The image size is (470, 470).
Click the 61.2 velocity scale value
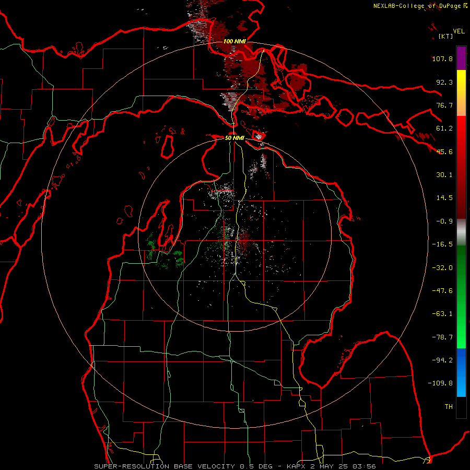[x=444, y=128]
